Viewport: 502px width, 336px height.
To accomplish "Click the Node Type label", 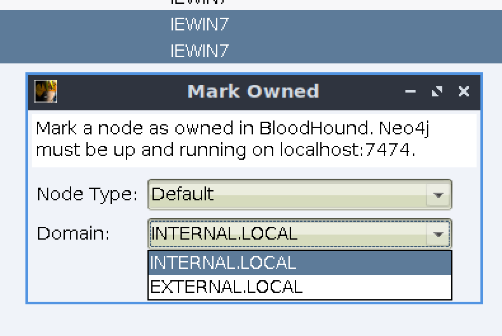I will [x=87, y=194].
